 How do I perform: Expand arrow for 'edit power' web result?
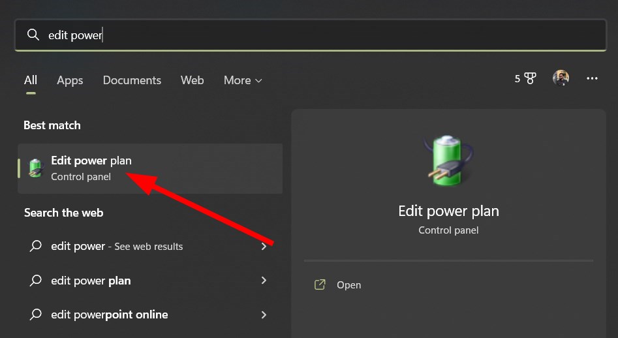264,246
